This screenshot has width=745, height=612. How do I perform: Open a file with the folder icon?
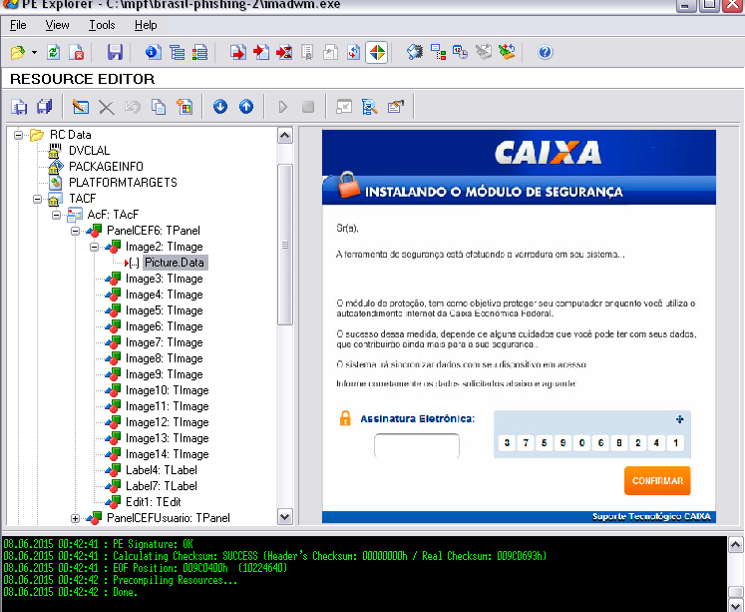tap(18, 52)
